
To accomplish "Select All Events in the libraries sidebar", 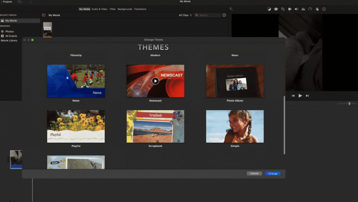I will pyautogui.click(x=11, y=36).
